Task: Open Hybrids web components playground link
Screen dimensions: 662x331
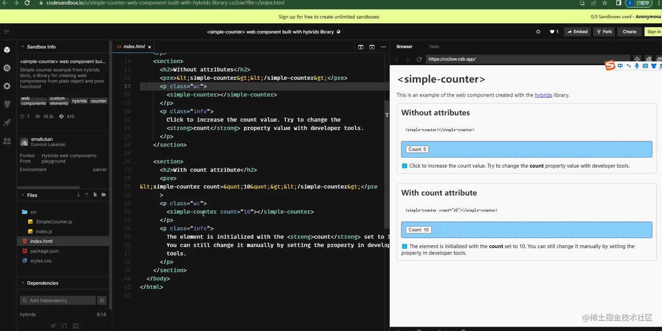Action: coord(69,158)
